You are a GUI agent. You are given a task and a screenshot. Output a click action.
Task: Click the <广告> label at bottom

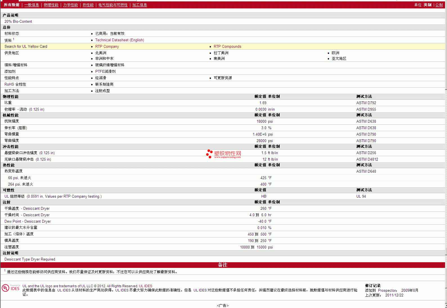pos(223,305)
